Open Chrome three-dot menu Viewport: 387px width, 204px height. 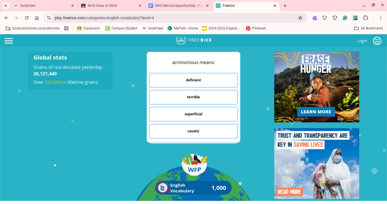pyautogui.click(x=380, y=18)
